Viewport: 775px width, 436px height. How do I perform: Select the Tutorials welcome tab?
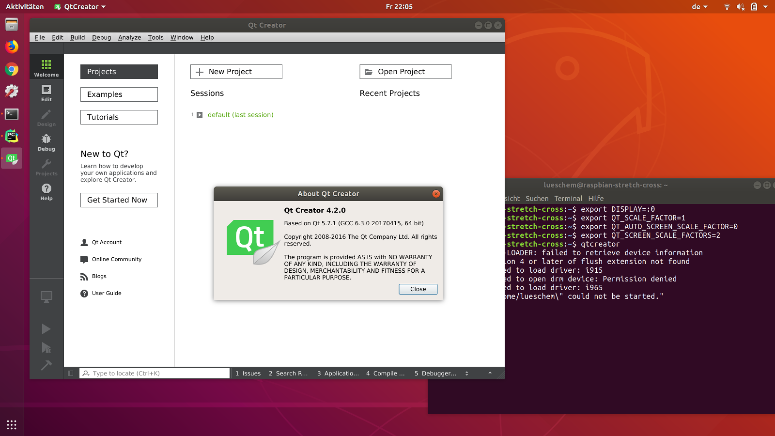(x=119, y=117)
